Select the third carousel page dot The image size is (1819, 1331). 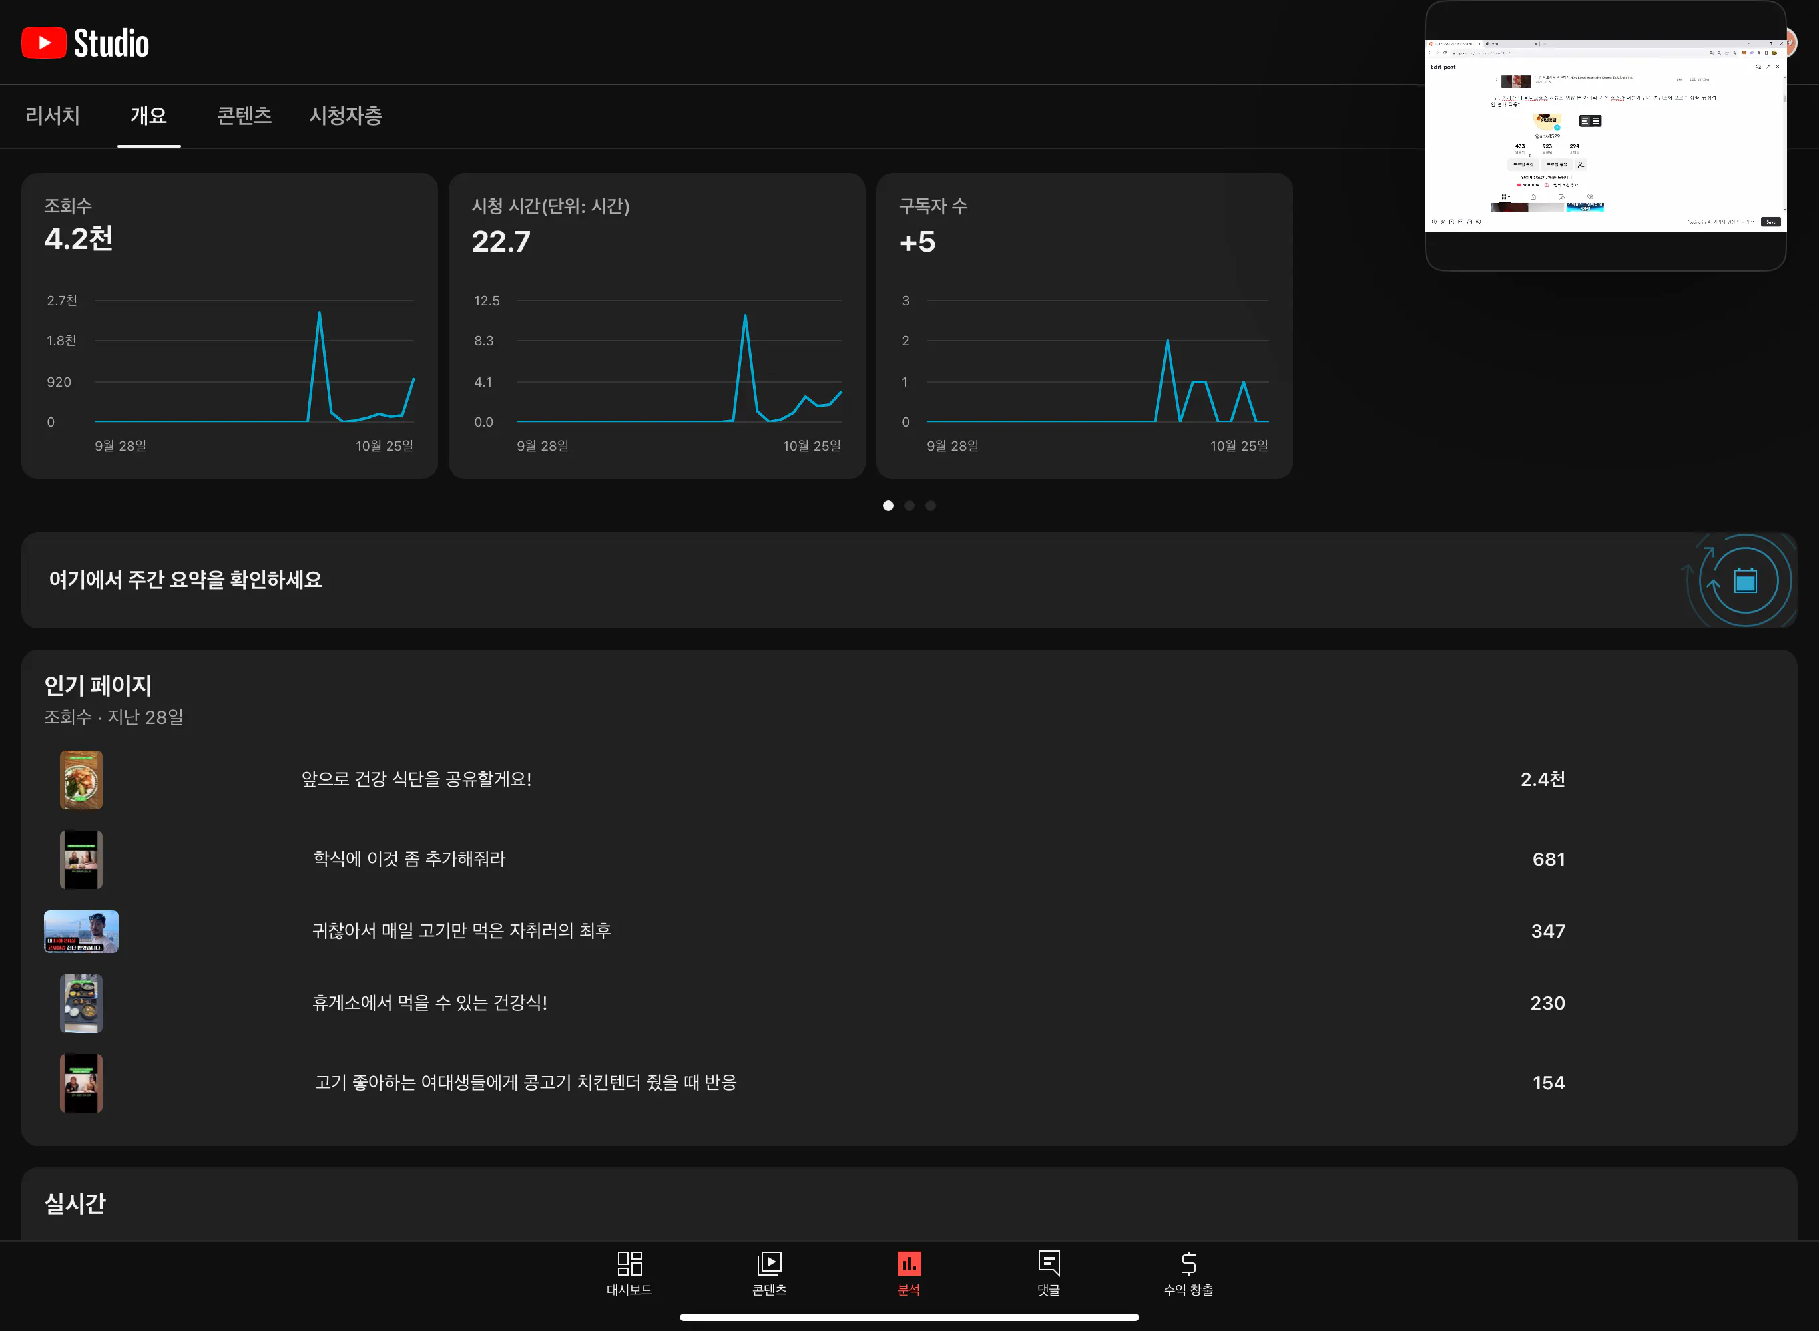pyautogui.click(x=930, y=506)
